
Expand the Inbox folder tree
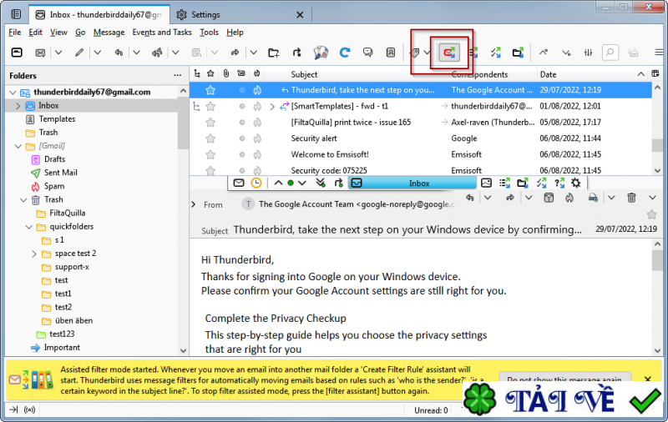click(18, 105)
